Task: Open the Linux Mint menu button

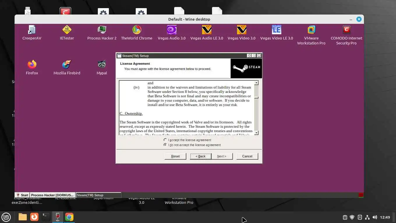Action: tap(6, 217)
